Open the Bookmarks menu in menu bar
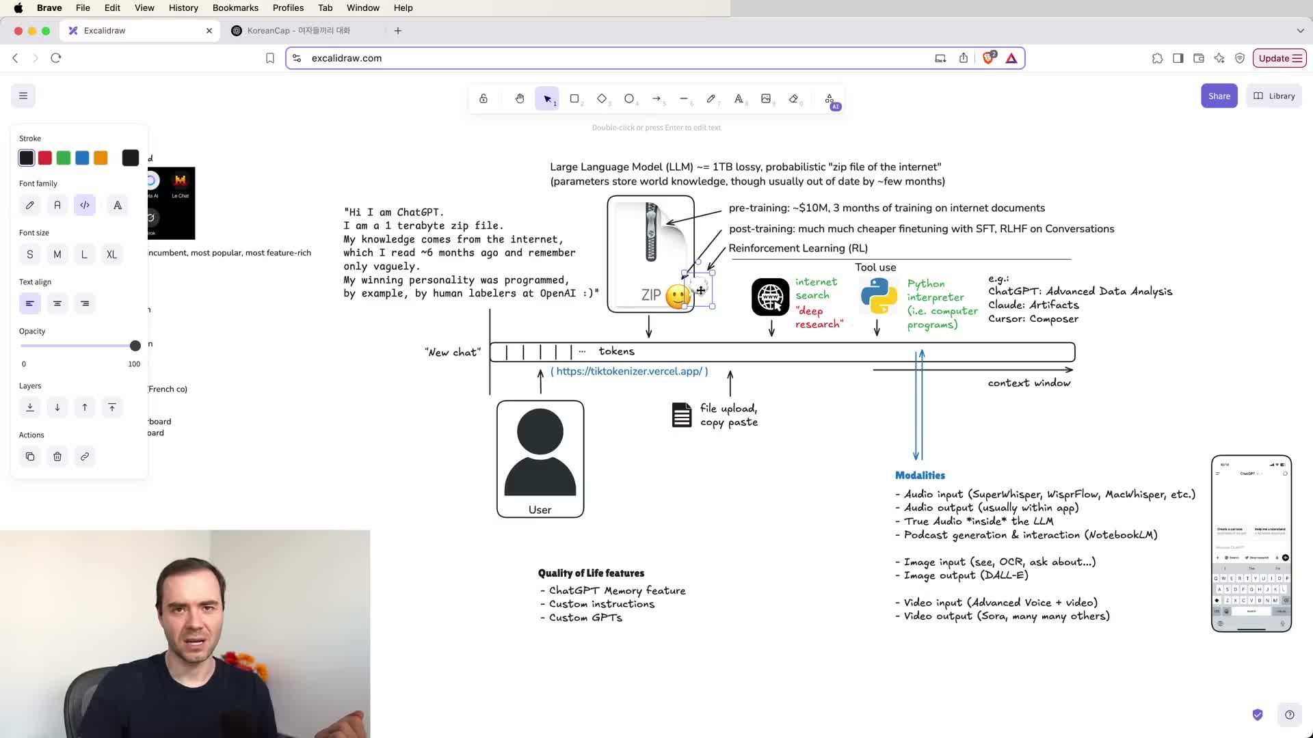This screenshot has height=738, width=1313. click(x=235, y=8)
